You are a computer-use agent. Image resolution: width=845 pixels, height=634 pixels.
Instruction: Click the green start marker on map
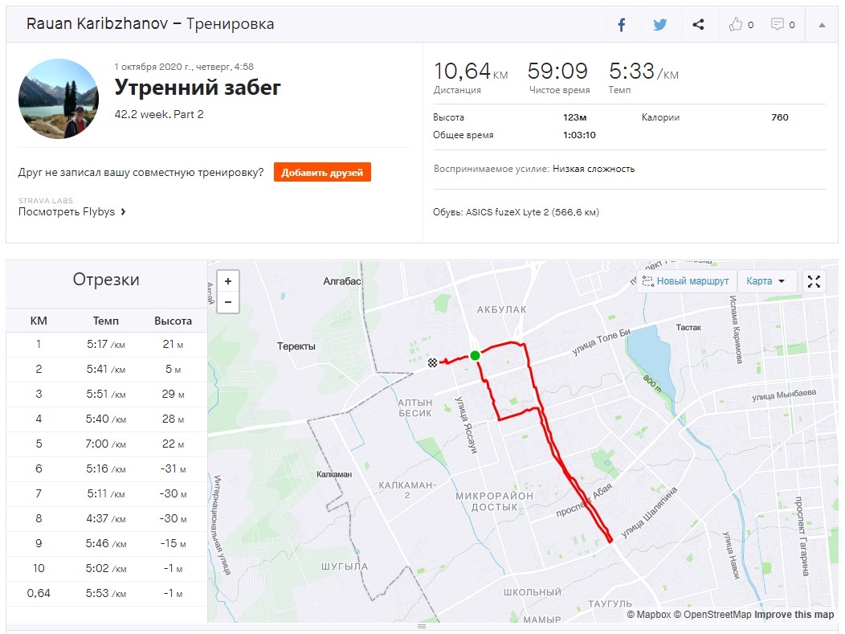(475, 355)
